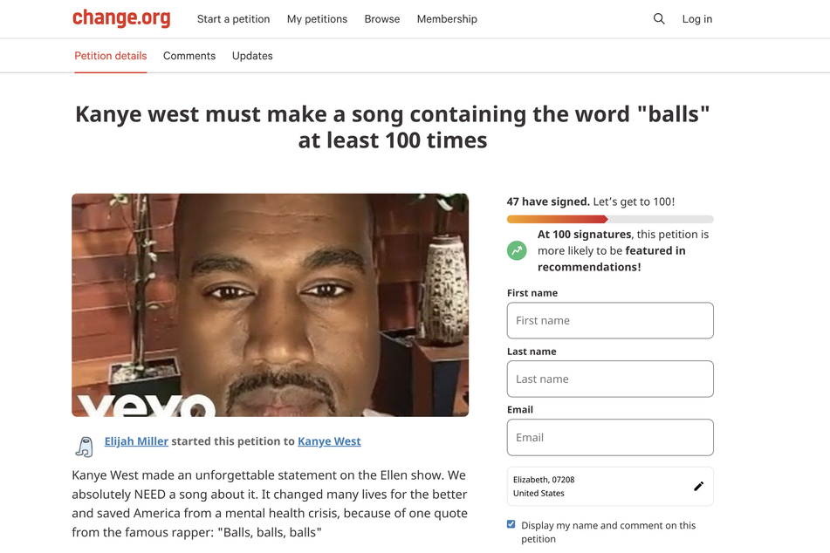The width and height of the screenshot is (830, 553).
Task: Open the Kanye West recipient link
Action: pyautogui.click(x=329, y=441)
